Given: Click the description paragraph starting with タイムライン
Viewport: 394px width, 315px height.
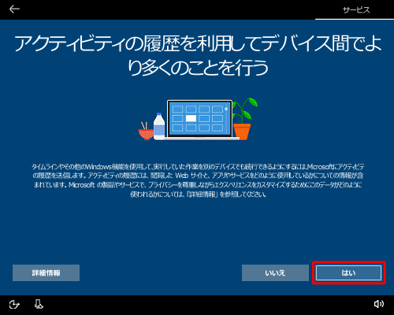Looking at the screenshot, I should 198,180.
